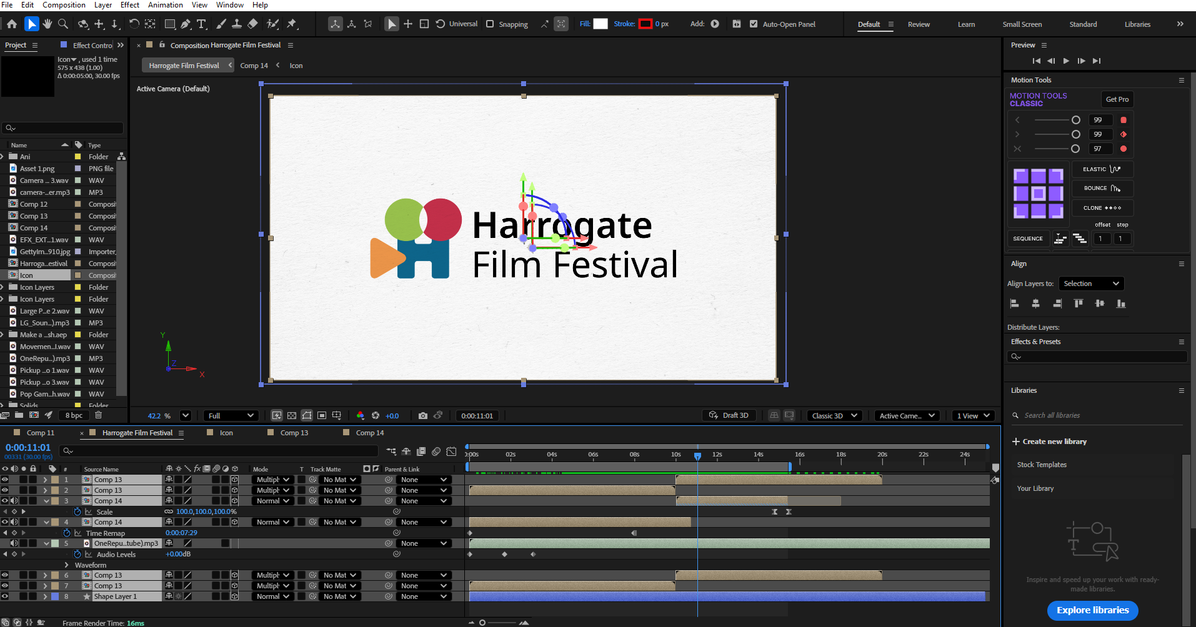Image resolution: width=1196 pixels, height=627 pixels.
Task: Change blending mode of Comp 13 from Multiply
Action: pyautogui.click(x=272, y=480)
